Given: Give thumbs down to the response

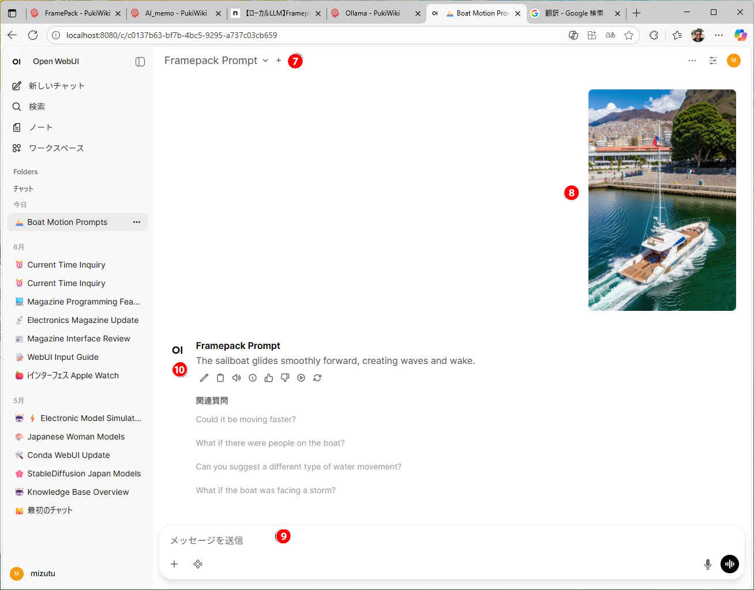Looking at the screenshot, I should click(x=285, y=378).
